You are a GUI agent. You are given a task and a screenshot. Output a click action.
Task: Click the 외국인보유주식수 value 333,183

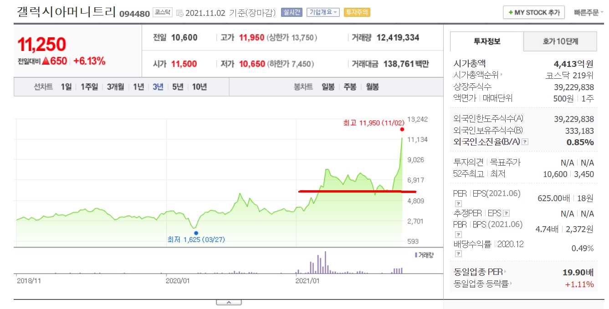point(578,131)
